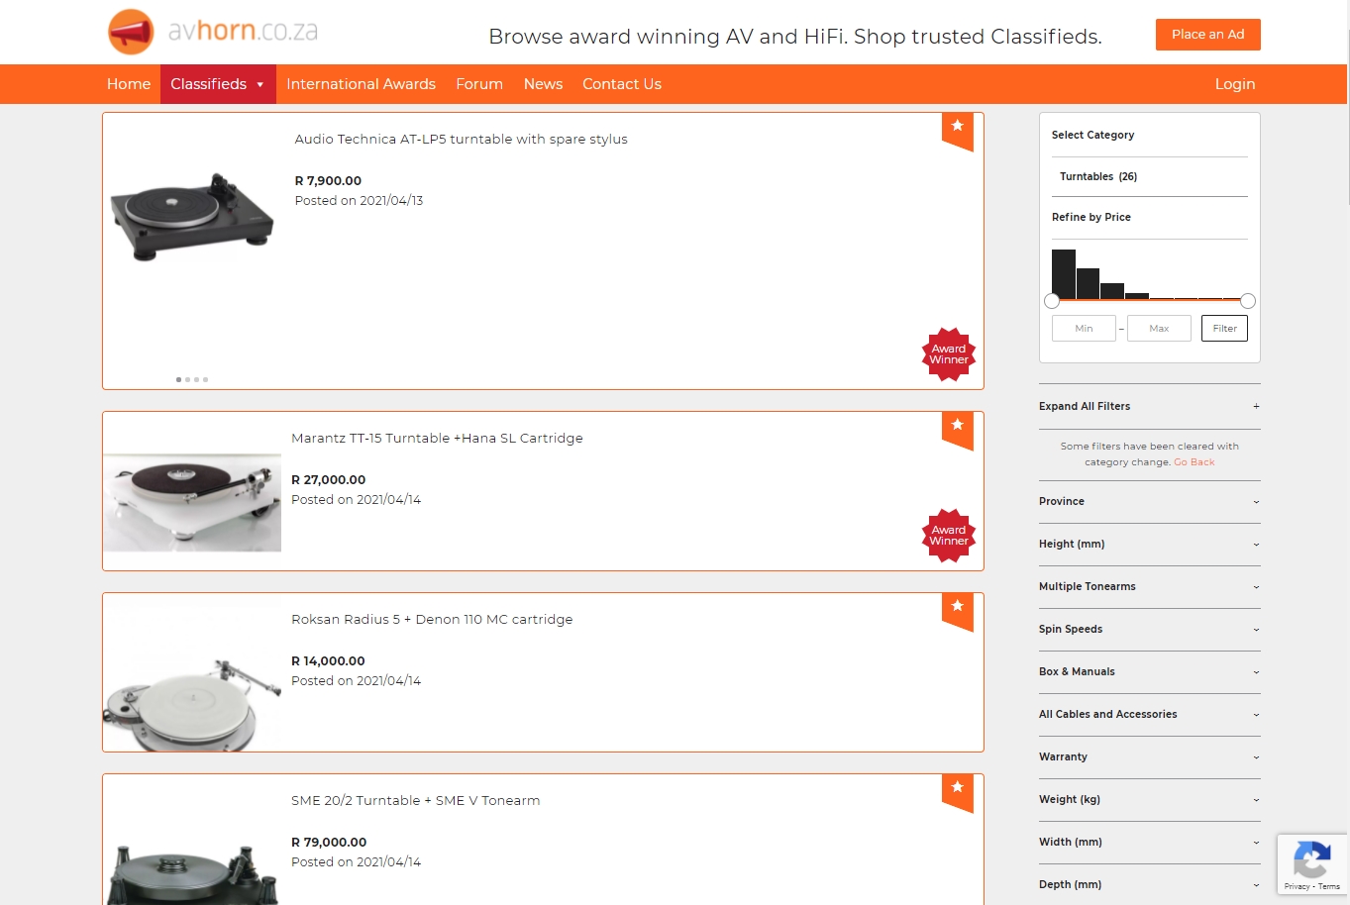
Task: Click the Roksan Radius 5 thumbnail
Action: click(x=192, y=673)
